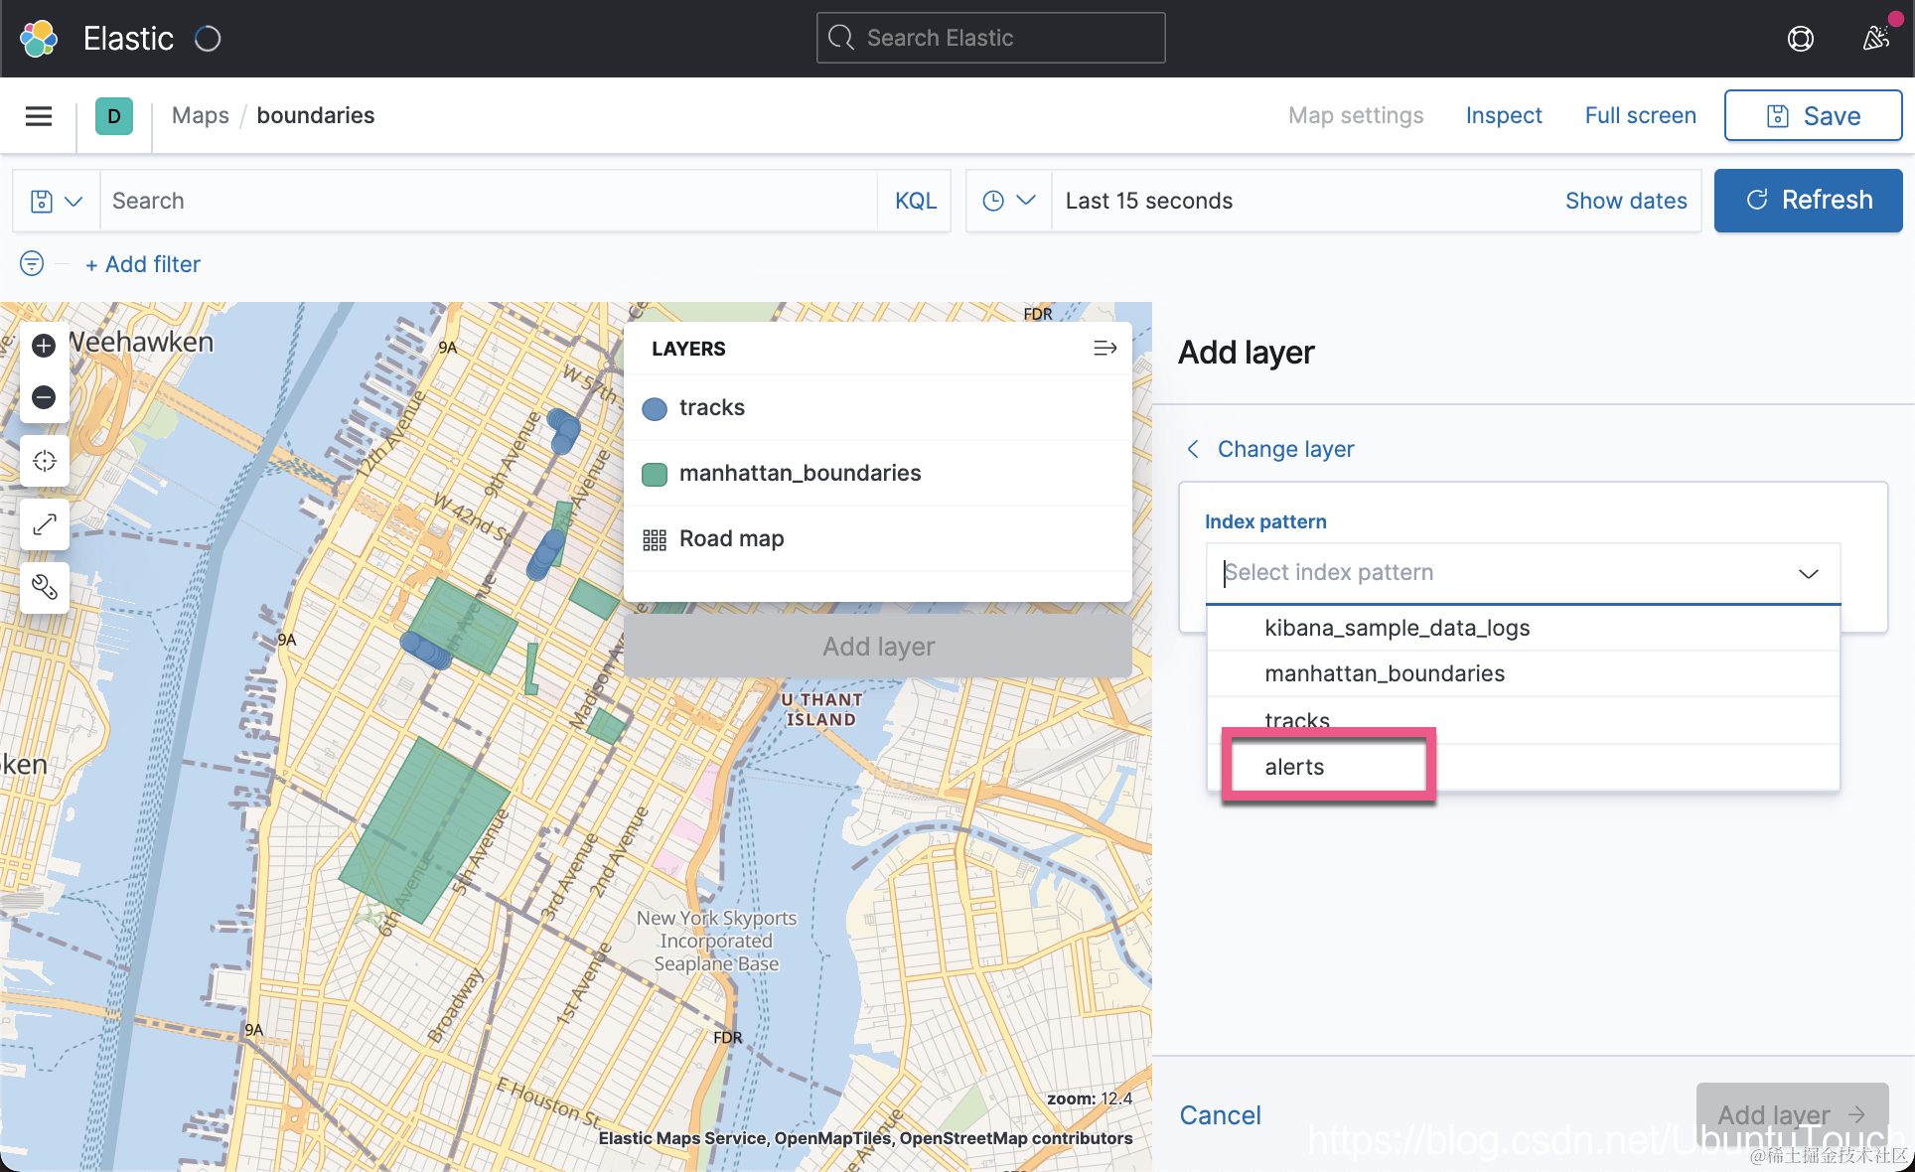Image resolution: width=1915 pixels, height=1172 pixels.
Task: Click the Change layer link
Action: tap(1284, 449)
